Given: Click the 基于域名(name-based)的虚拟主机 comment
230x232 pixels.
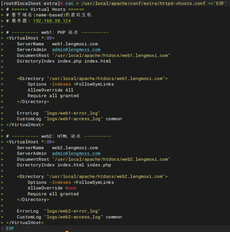Looking at the screenshot, I should point(49,15).
